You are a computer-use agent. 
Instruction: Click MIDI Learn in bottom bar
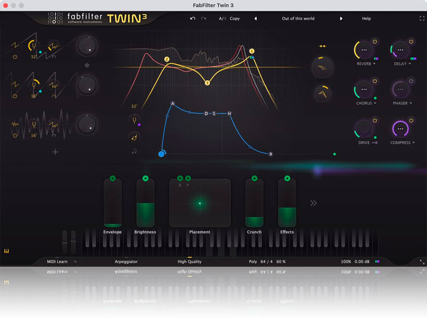(57, 261)
